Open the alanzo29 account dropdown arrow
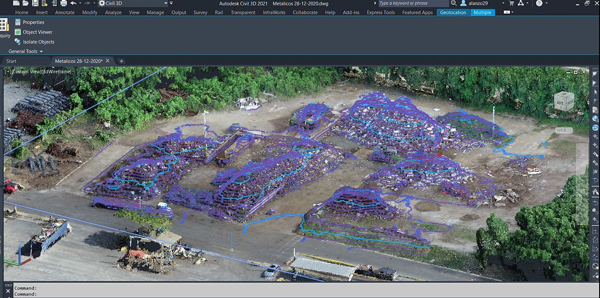This screenshot has width=600, height=298. click(503, 3)
